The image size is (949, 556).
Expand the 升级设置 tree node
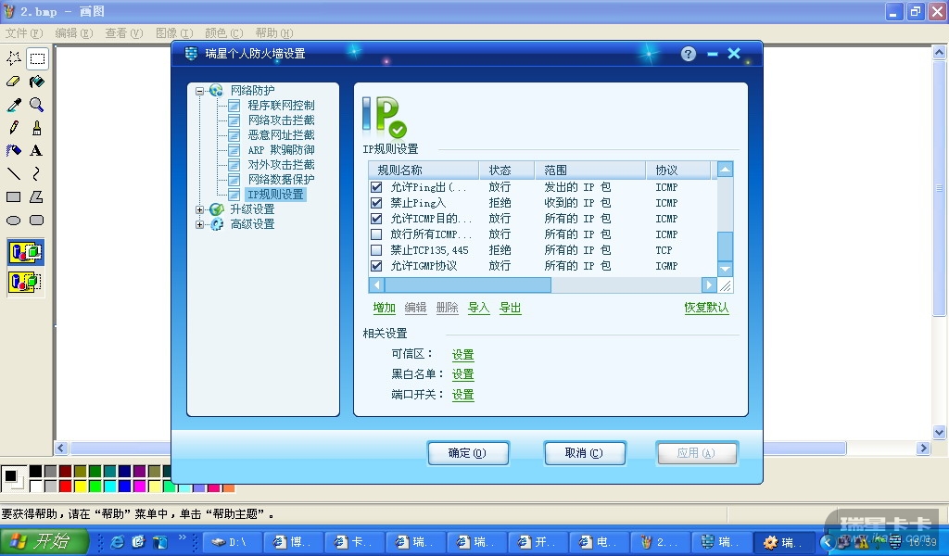coord(200,209)
